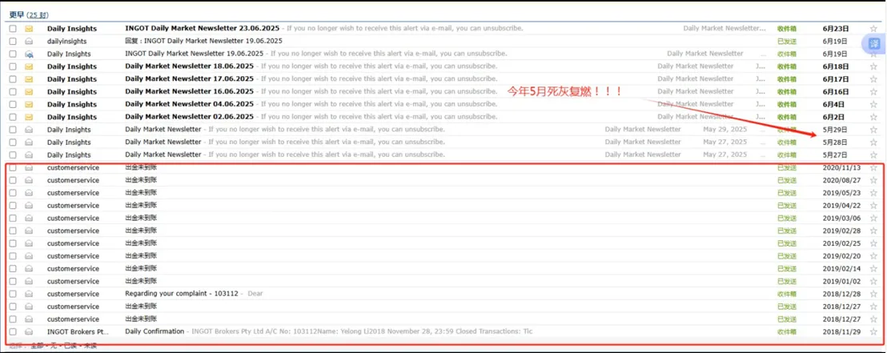Collapse the 更早 (25 封) group header

pyautogui.click(x=16, y=14)
